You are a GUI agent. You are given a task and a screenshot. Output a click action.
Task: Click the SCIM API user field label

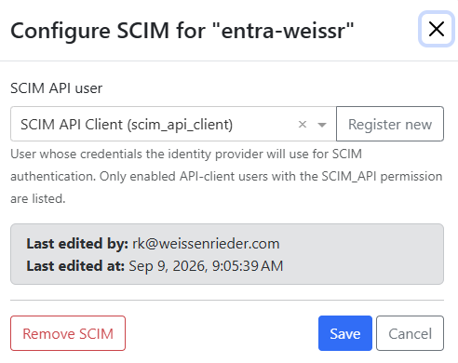[57, 88]
